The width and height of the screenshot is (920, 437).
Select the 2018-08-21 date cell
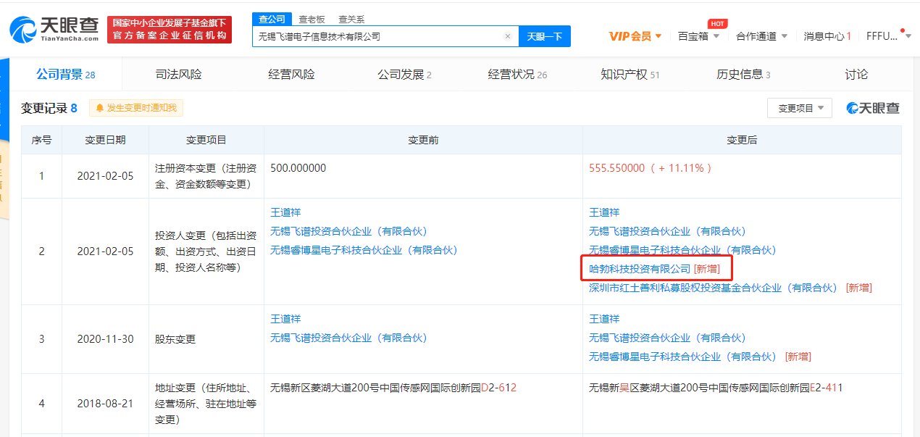(105, 404)
